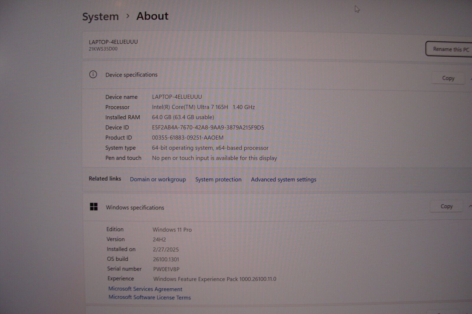Open the Microsoft Services Agreement link
The width and height of the screenshot is (472, 314).
click(145, 289)
